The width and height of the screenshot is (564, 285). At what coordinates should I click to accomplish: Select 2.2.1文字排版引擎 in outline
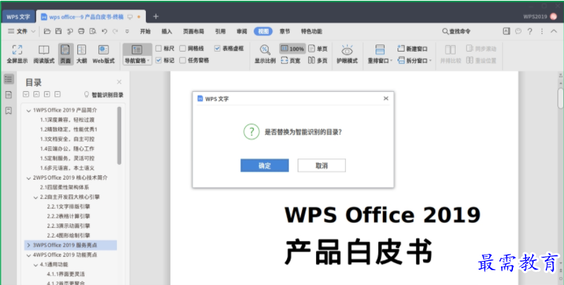(x=68, y=207)
